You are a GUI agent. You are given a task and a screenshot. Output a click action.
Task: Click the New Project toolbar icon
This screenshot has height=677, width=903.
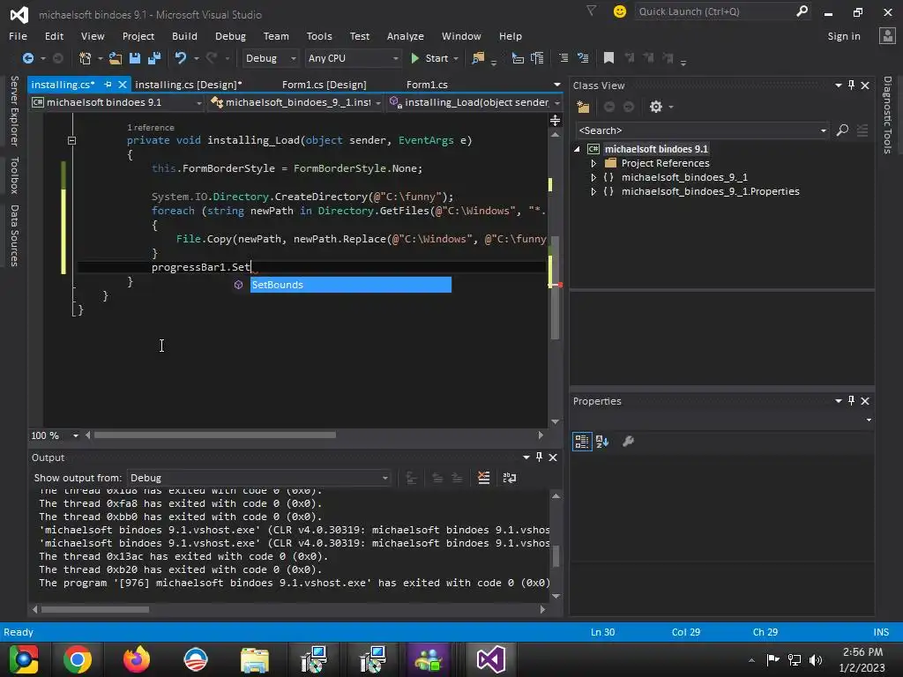tap(86, 58)
